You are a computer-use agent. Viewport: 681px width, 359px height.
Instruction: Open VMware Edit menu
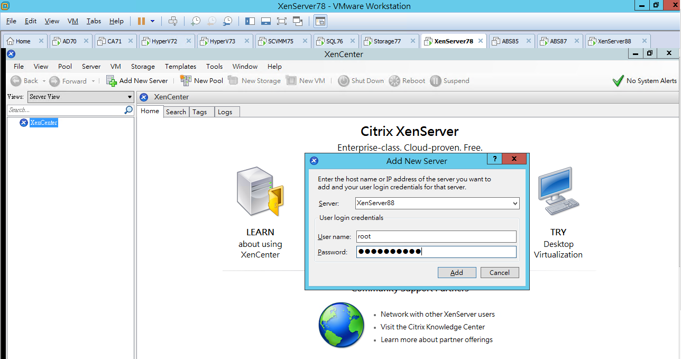coord(31,21)
